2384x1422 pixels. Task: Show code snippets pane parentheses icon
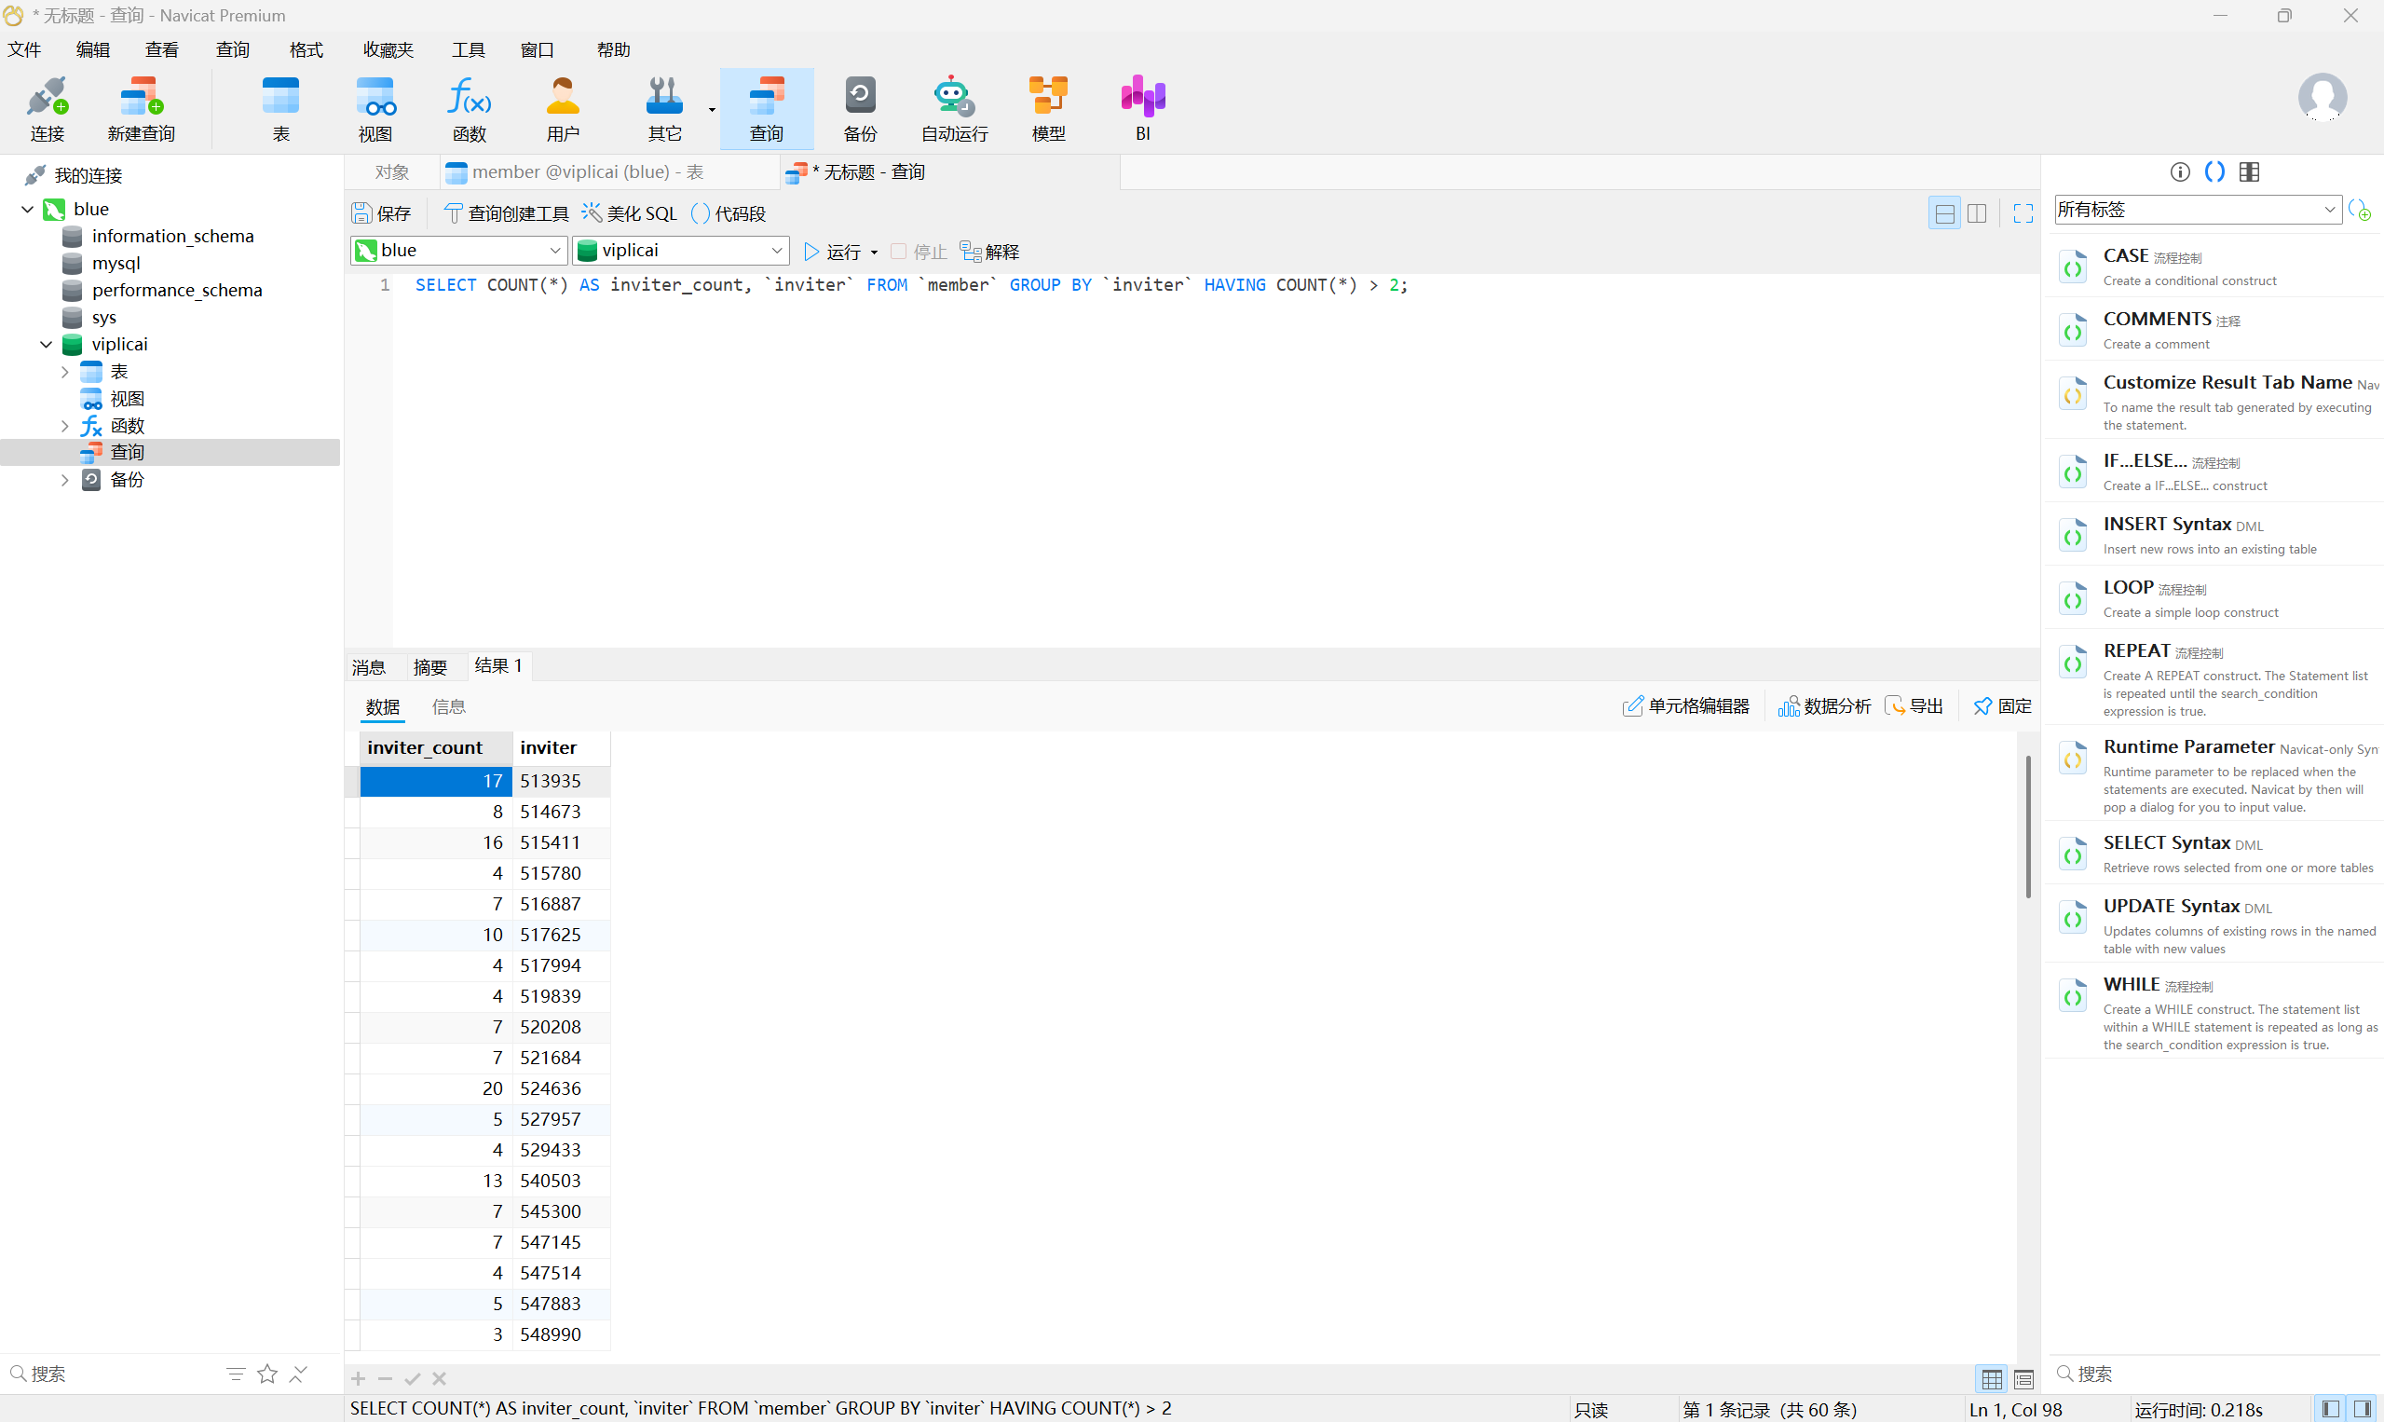pyautogui.click(x=2214, y=172)
